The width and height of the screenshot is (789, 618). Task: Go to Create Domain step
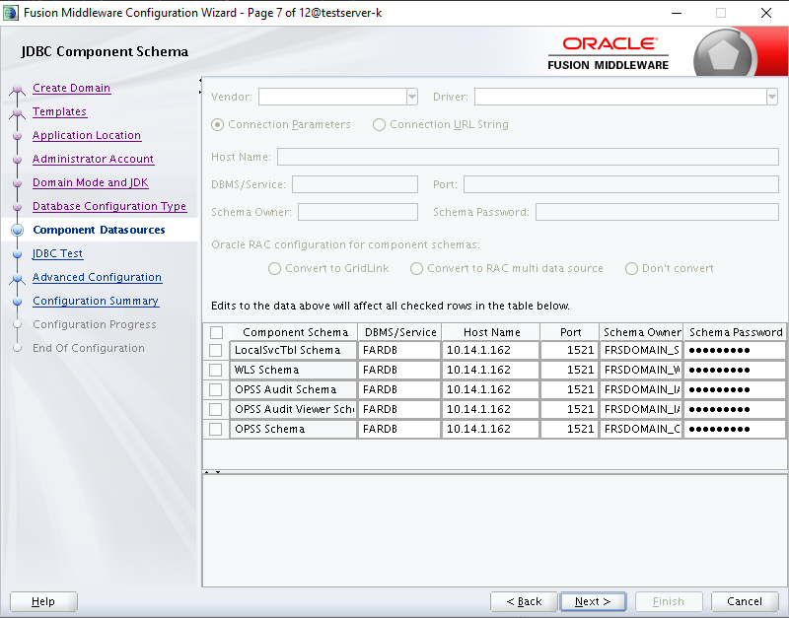pos(71,88)
